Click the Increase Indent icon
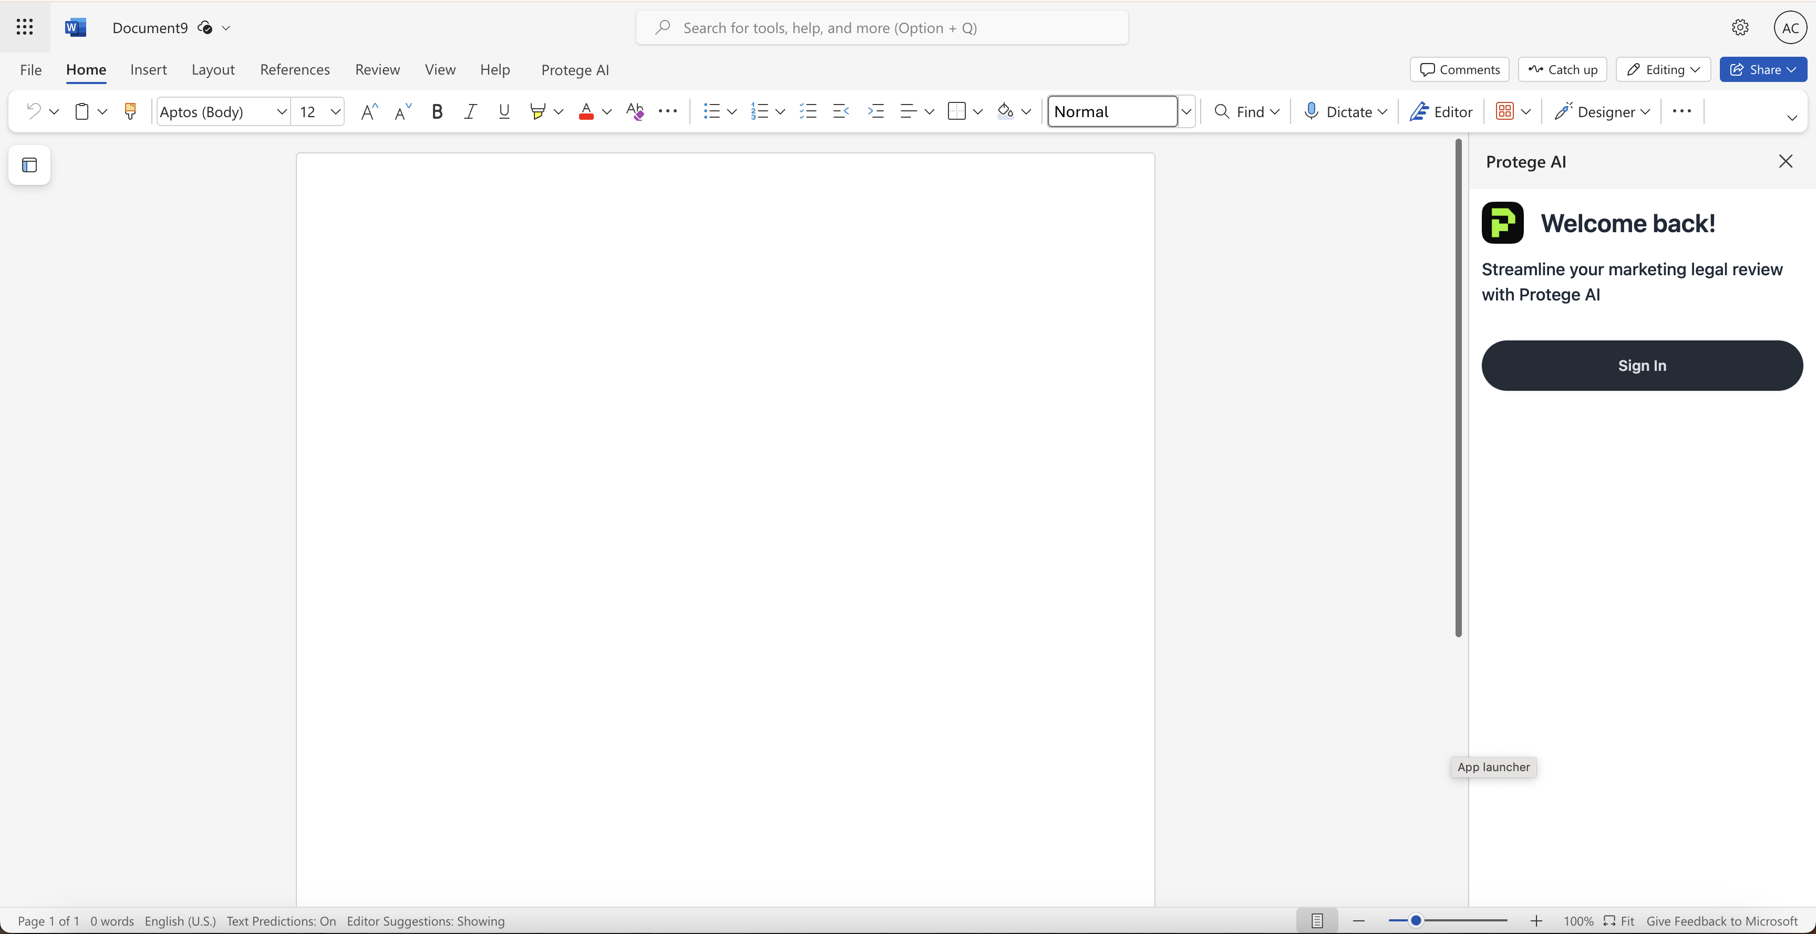1816x934 pixels. pyautogui.click(x=875, y=111)
